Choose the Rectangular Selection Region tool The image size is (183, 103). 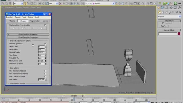point(31,3)
